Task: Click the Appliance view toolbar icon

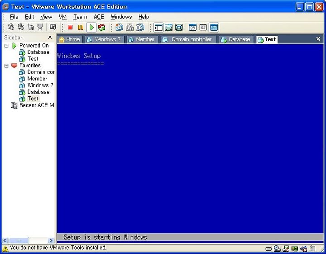Action: pos(203,28)
